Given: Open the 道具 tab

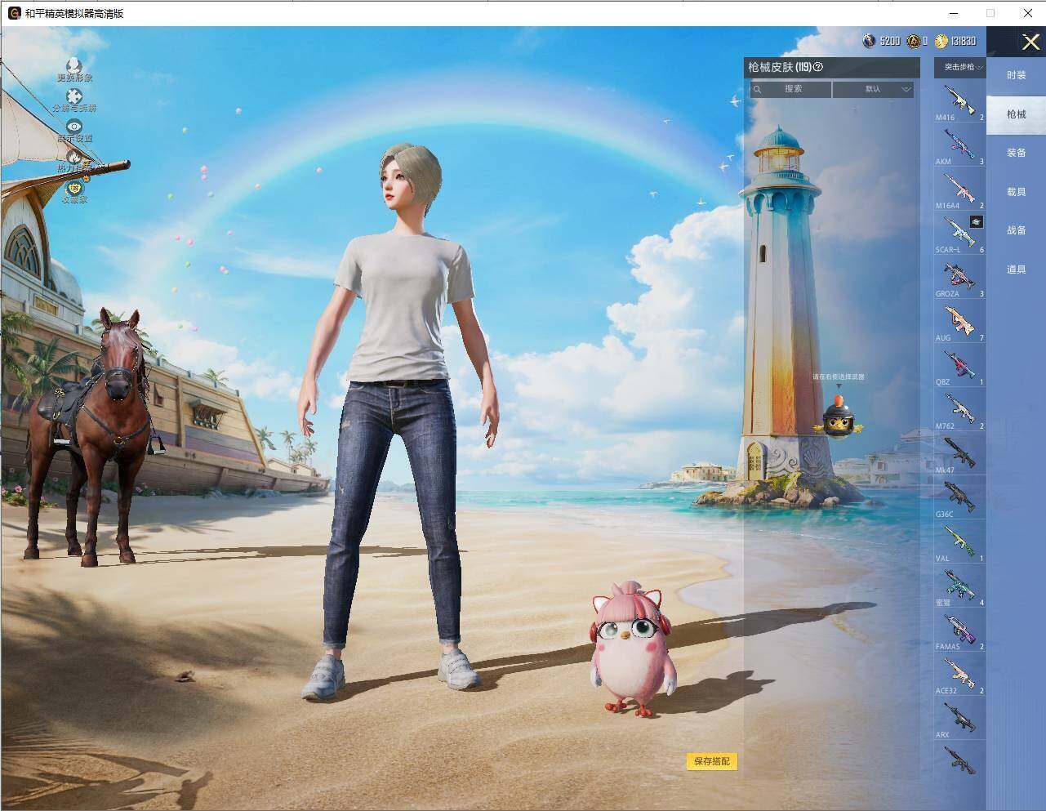Looking at the screenshot, I should [x=1016, y=270].
